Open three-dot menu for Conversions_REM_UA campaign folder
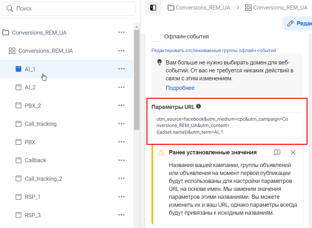 [121, 32]
